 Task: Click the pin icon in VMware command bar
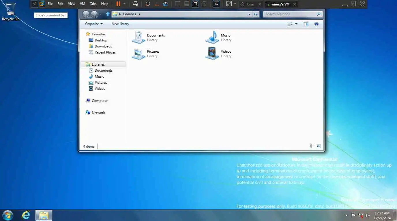click(x=35, y=4)
